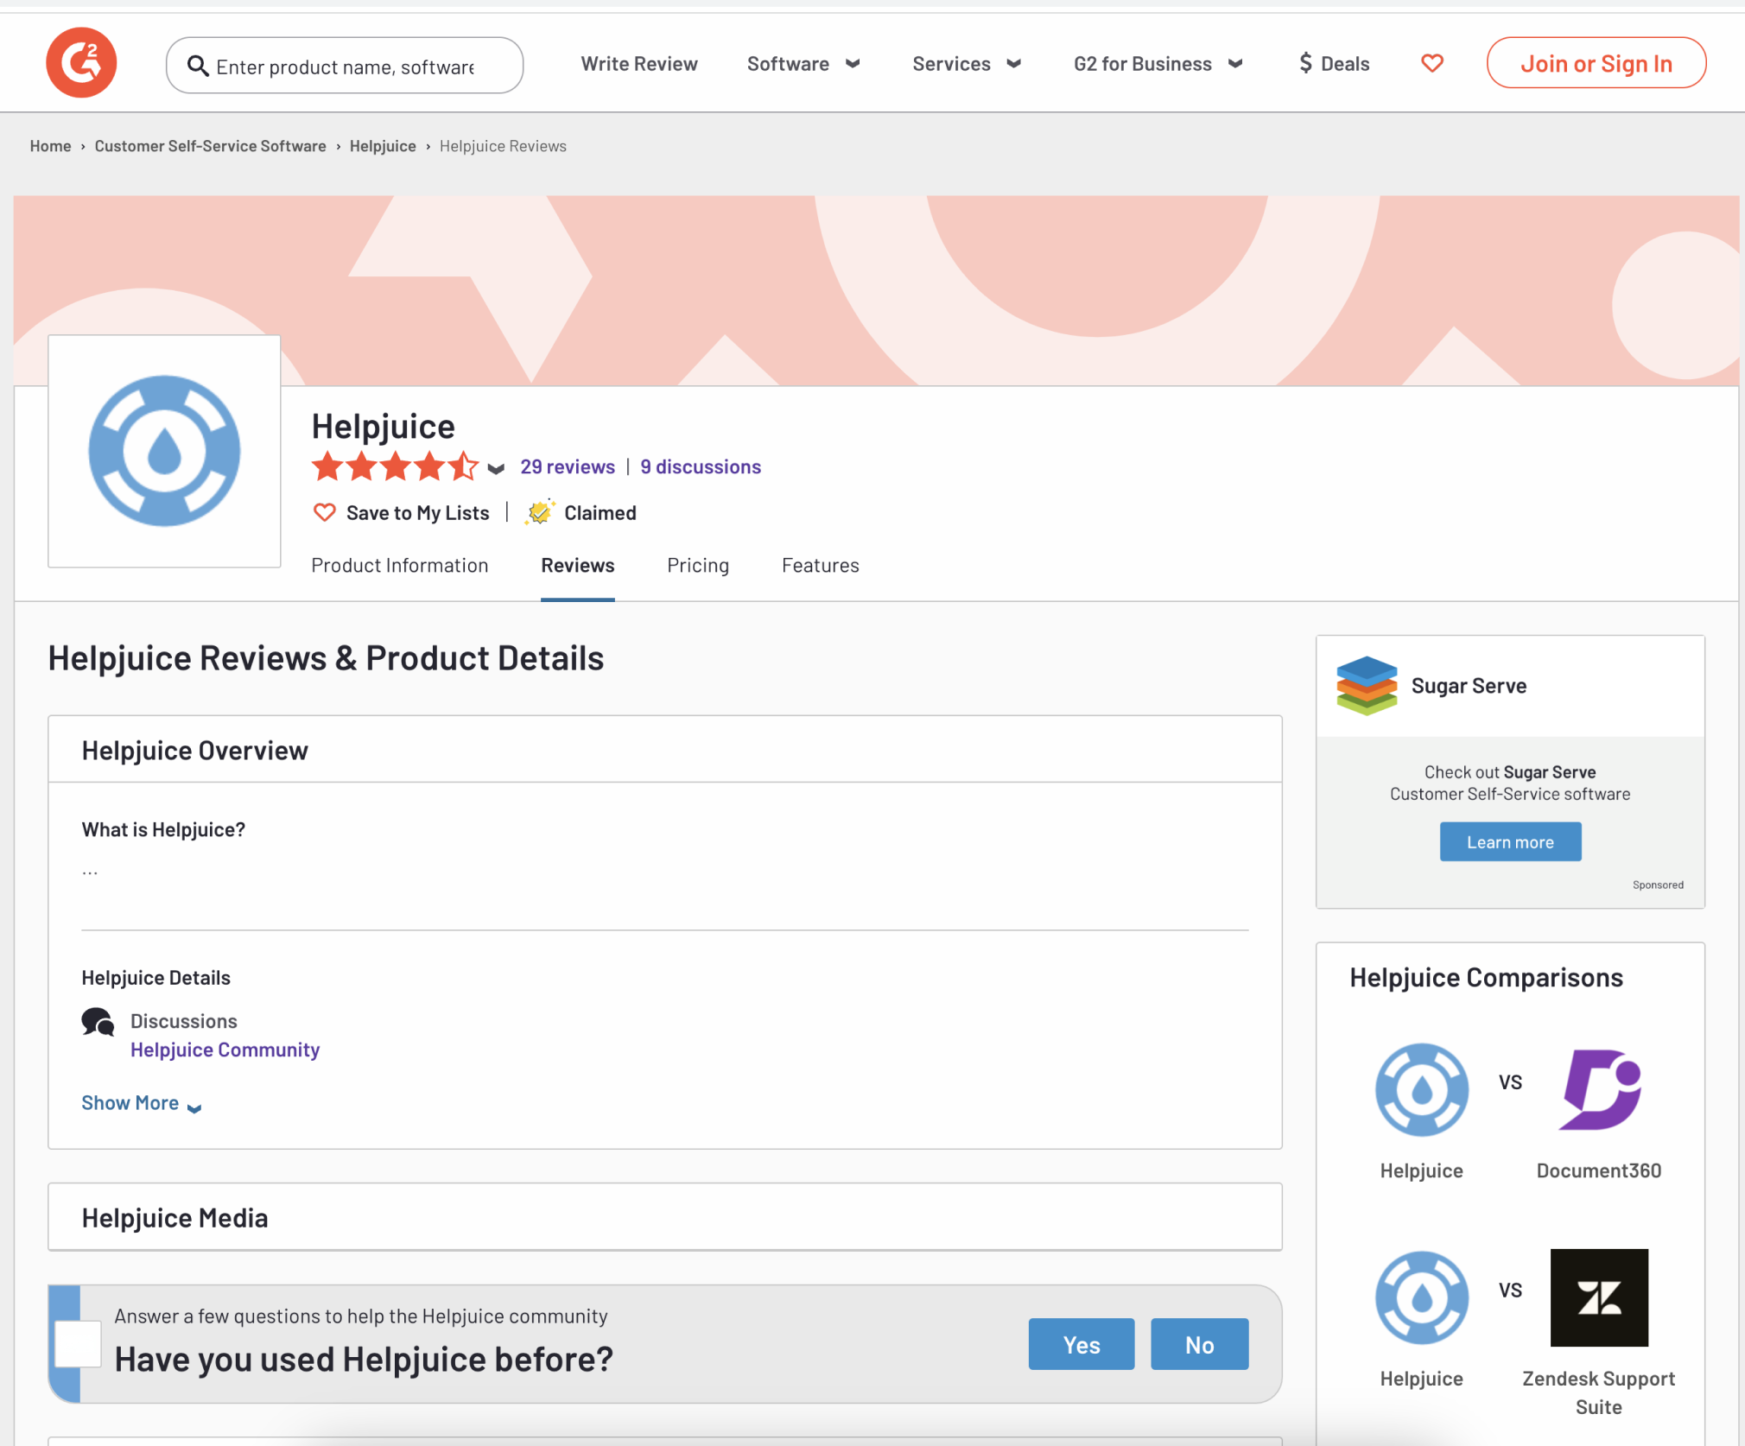Screen dimensions: 1745x1446
Task: Open the Features tab
Action: point(821,566)
